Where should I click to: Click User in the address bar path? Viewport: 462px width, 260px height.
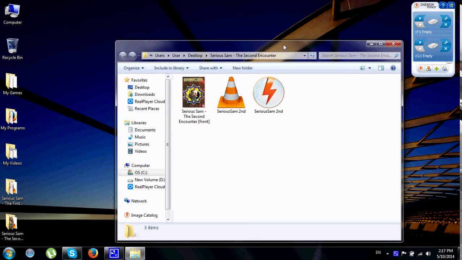(x=176, y=56)
